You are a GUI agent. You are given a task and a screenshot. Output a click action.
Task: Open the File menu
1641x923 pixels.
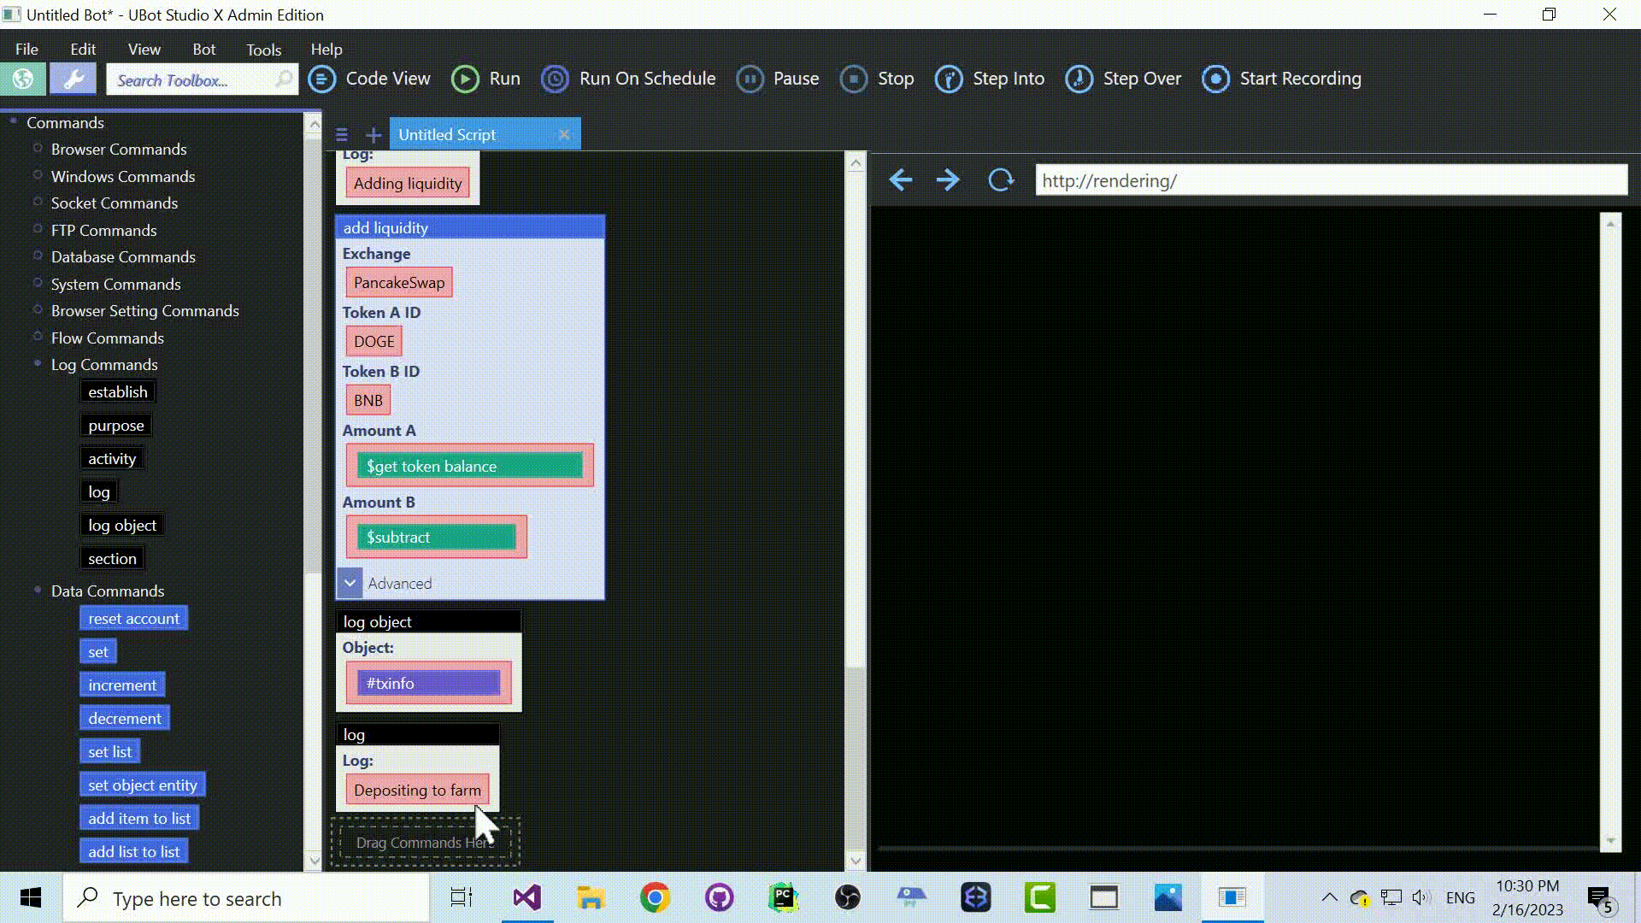[x=26, y=50]
